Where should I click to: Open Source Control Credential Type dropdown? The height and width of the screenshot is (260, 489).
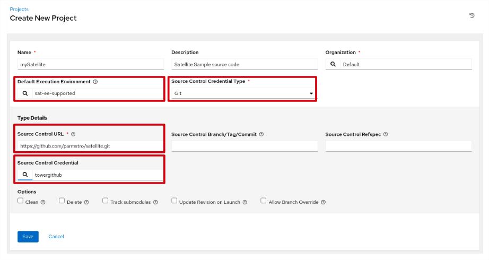(242, 93)
